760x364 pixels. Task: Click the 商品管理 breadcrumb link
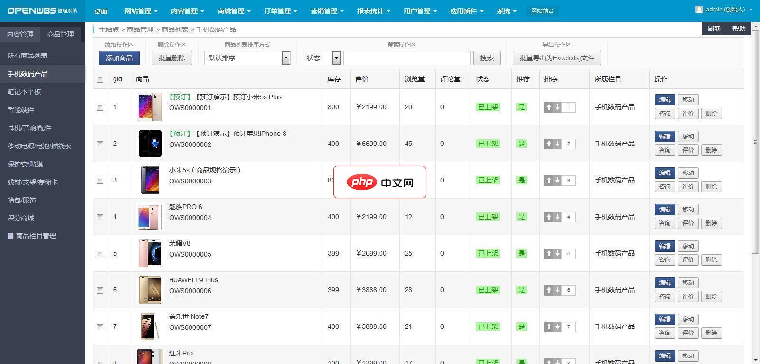pos(140,29)
